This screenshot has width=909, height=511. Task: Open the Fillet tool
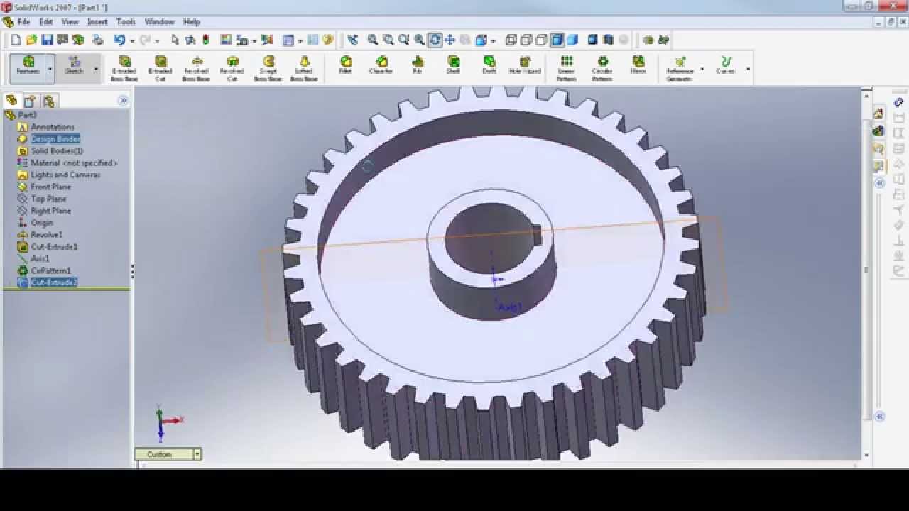346,67
